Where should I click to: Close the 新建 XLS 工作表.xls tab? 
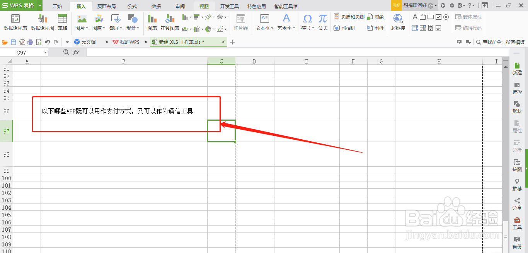[223, 42]
